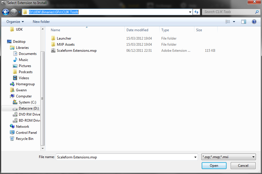
Task: Expand the address bar history dropdown
Action: [190, 12]
